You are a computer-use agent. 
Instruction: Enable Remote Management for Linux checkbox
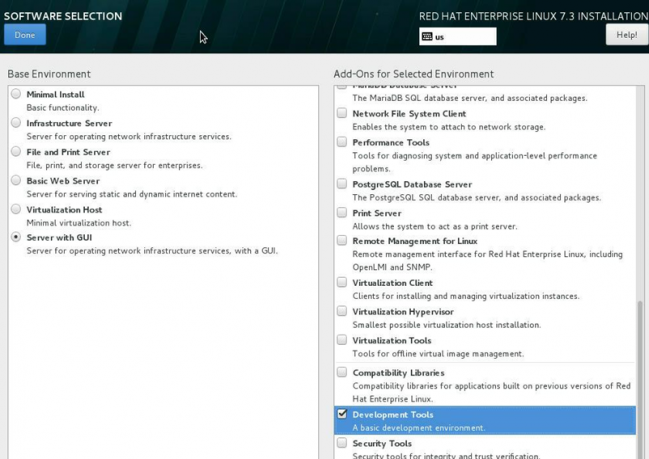pos(342,240)
